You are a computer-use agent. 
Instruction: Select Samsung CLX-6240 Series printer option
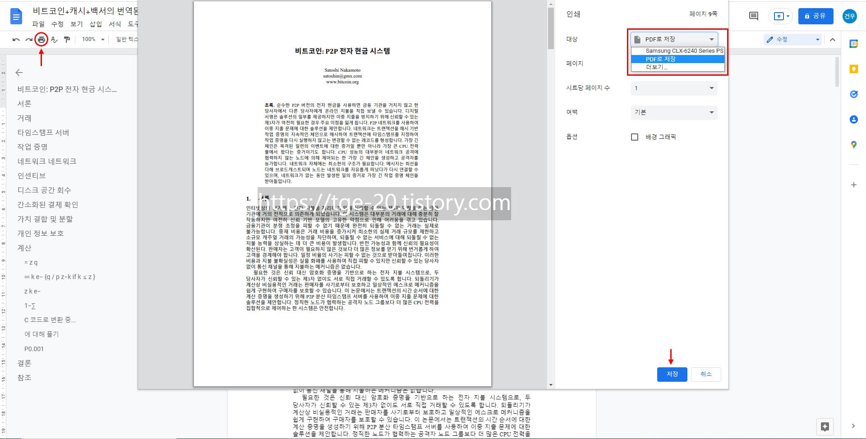tap(678, 51)
